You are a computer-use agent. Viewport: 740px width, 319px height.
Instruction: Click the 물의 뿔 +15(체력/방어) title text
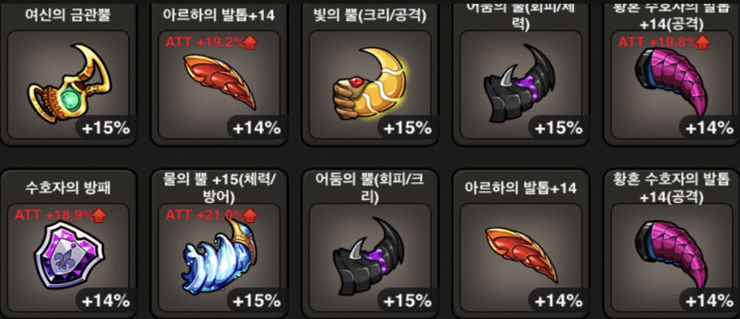219,187
